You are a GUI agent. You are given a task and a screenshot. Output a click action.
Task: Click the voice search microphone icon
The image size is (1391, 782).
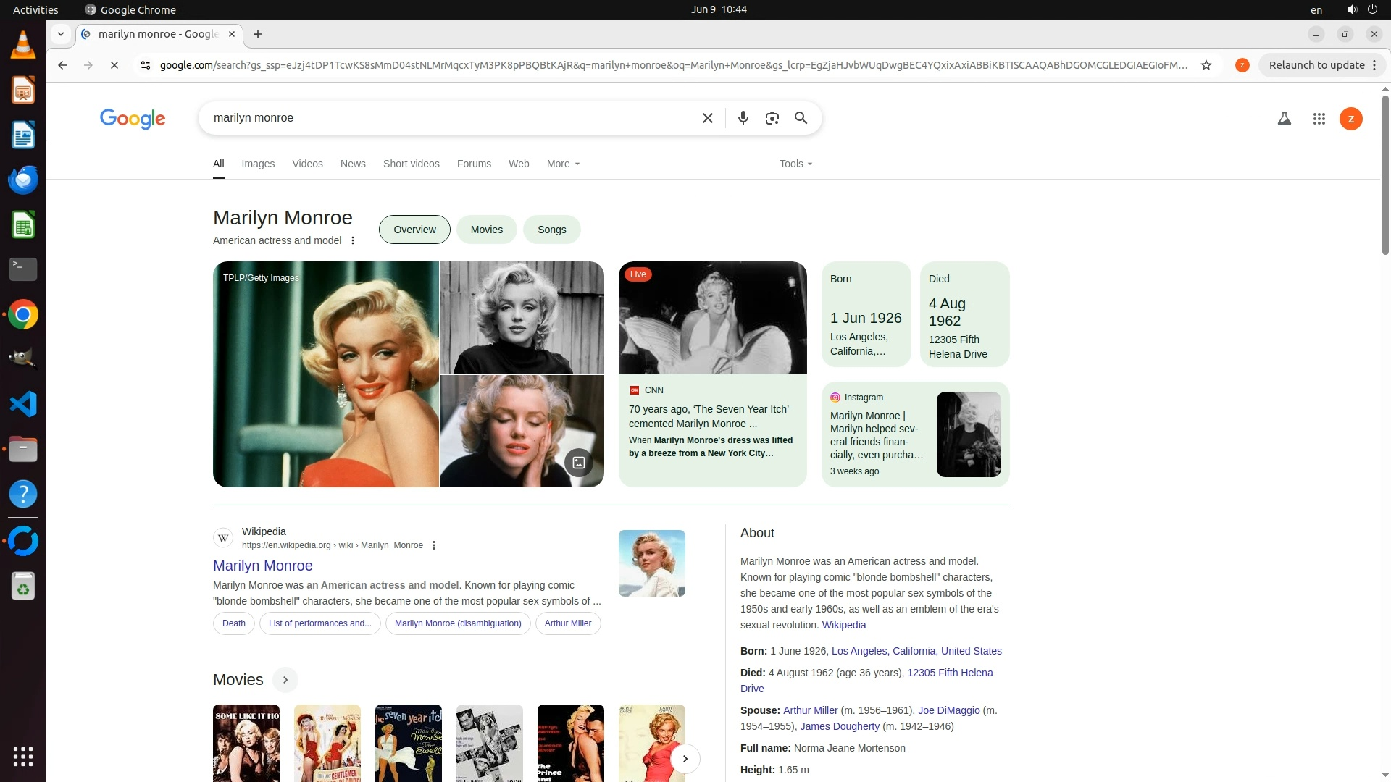pyautogui.click(x=743, y=118)
